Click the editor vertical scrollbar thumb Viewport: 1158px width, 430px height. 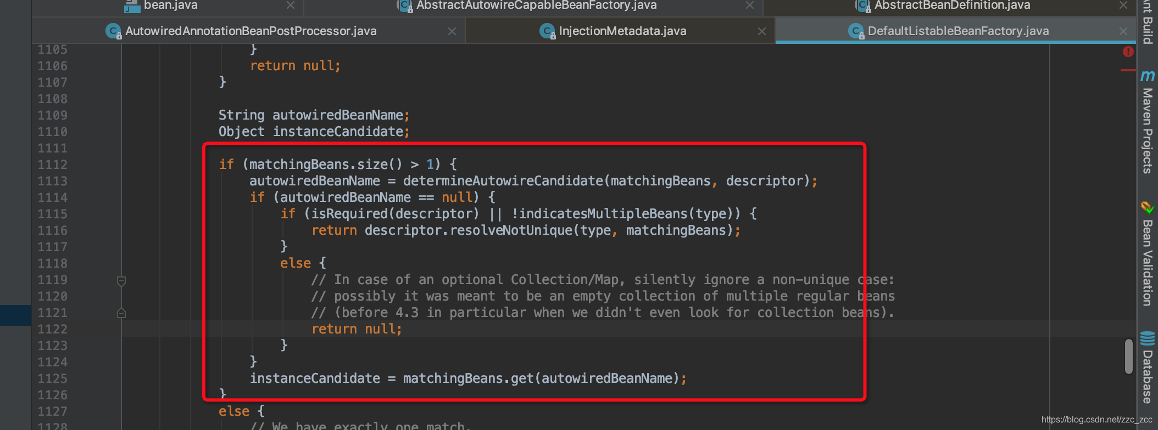pos(1129,357)
